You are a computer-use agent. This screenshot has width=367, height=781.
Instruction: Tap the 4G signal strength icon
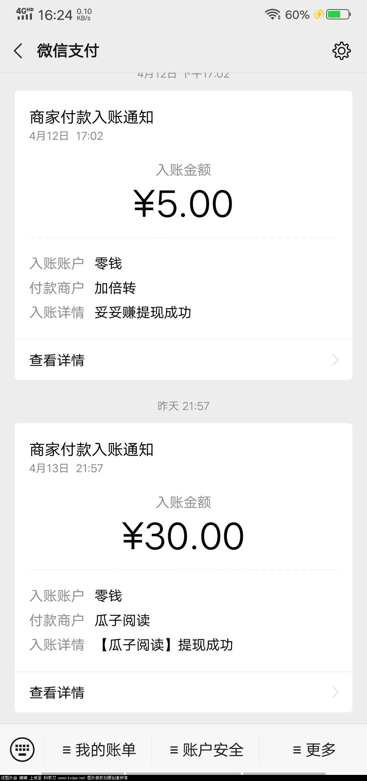[25, 14]
